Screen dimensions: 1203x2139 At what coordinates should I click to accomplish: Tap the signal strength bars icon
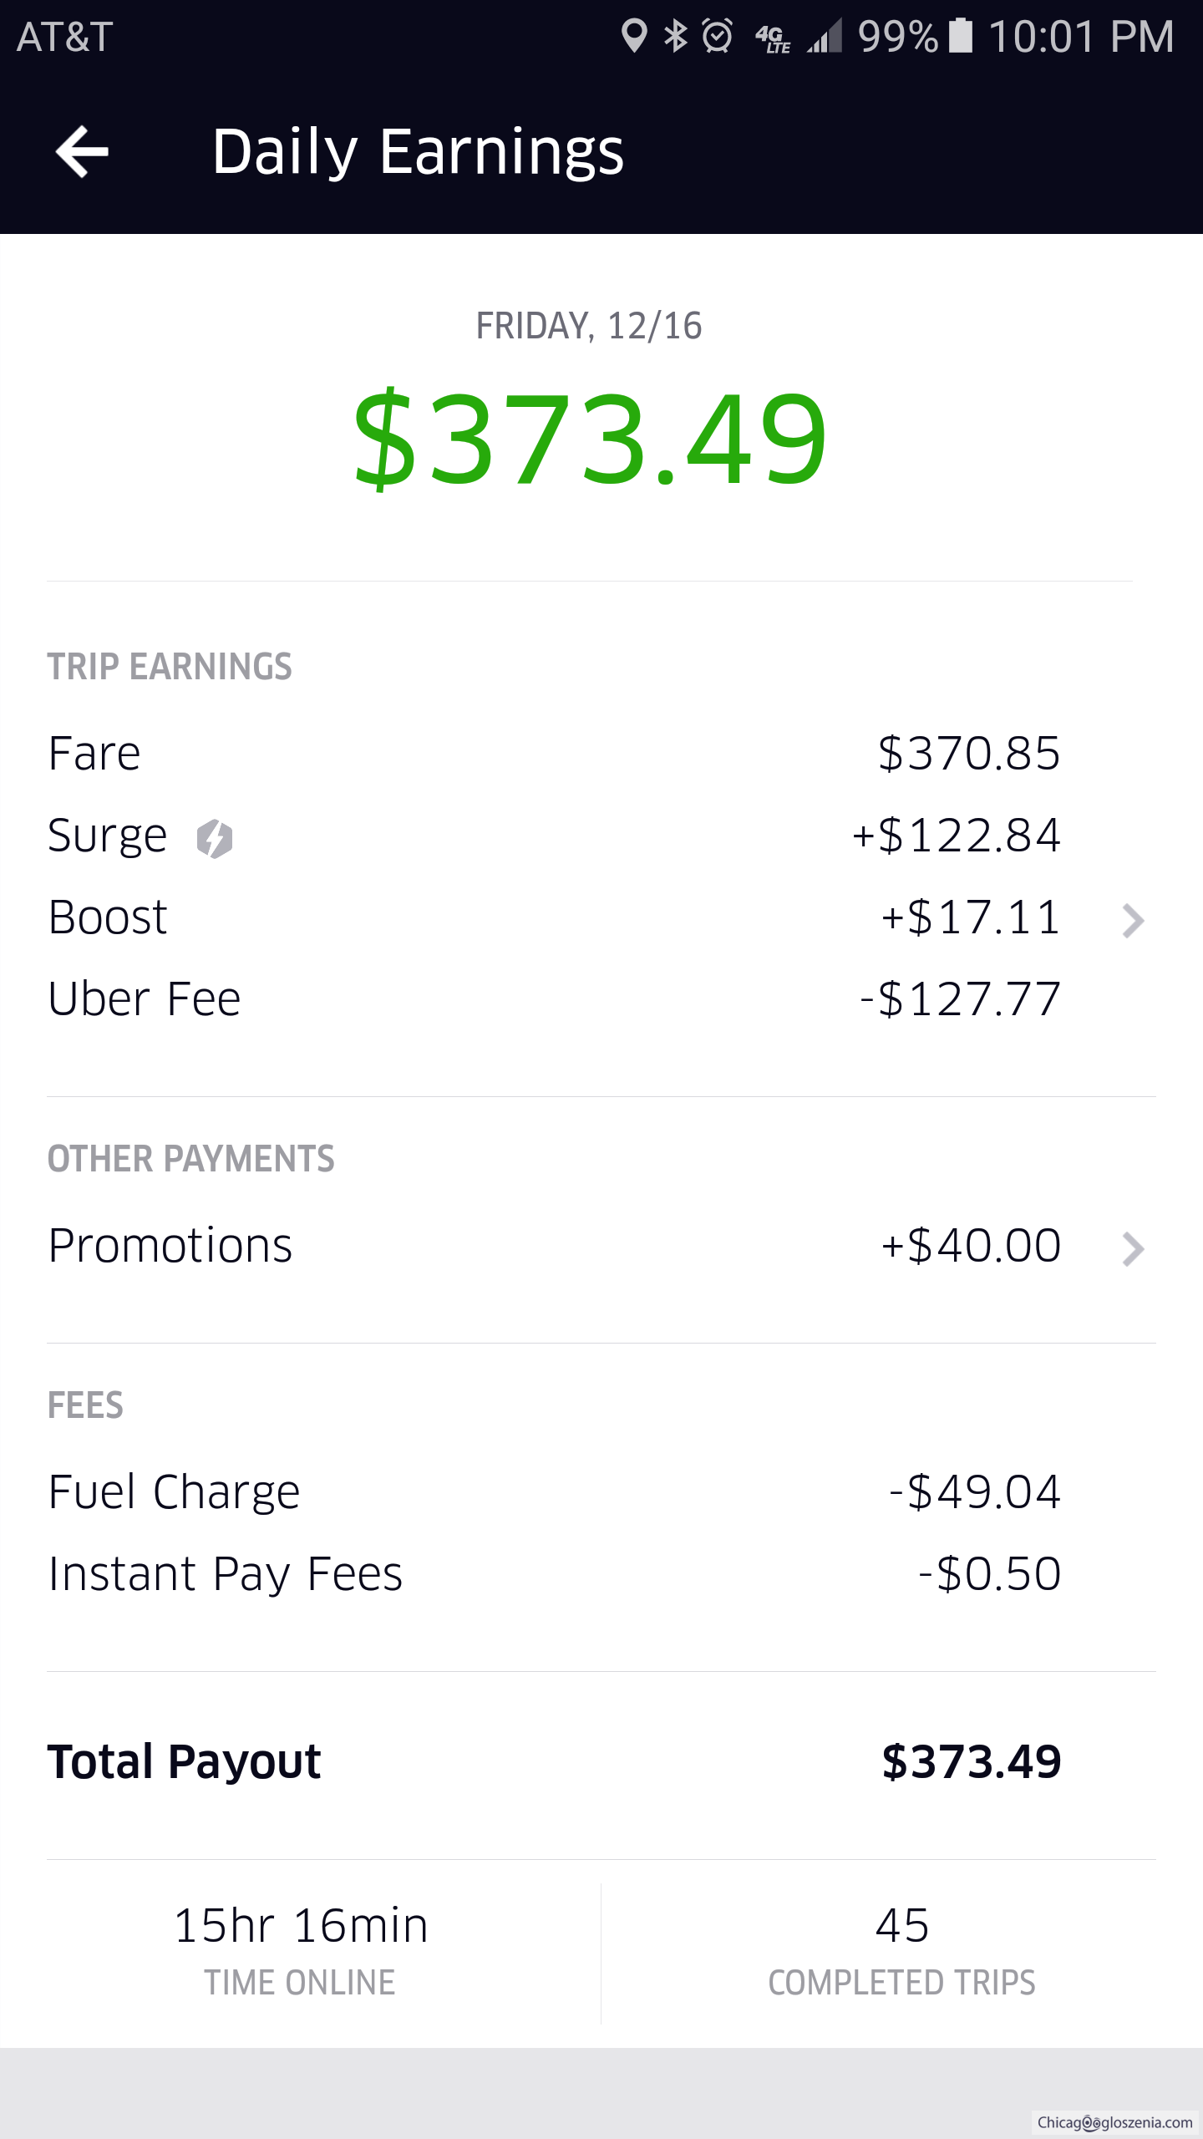(825, 38)
